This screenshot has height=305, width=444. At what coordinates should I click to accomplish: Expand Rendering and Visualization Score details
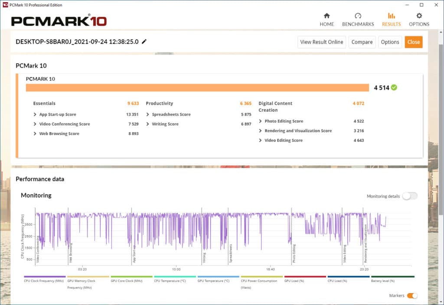coord(260,131)
